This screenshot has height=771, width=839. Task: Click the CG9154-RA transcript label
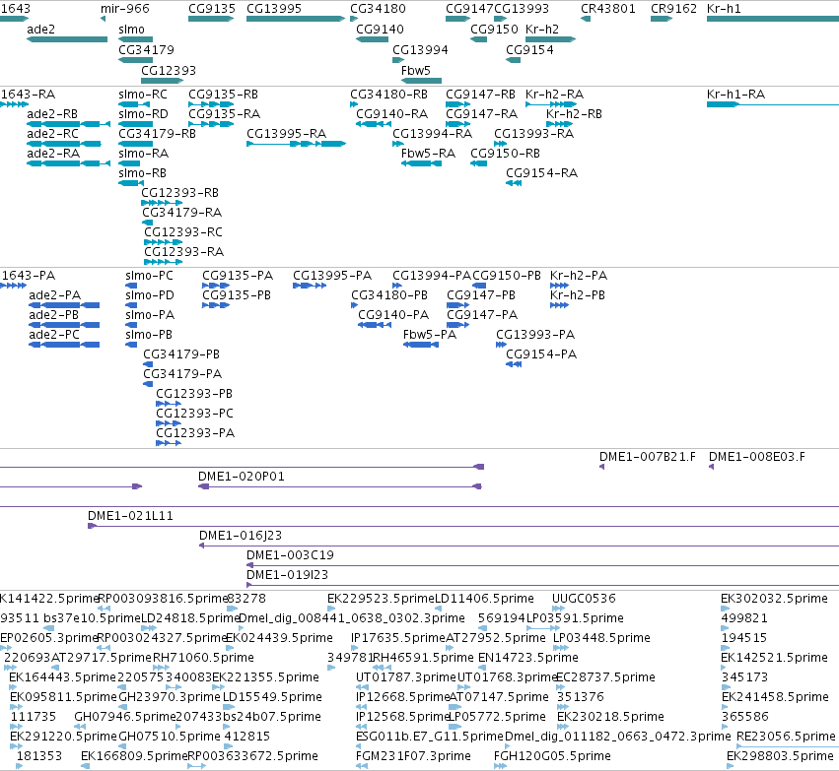[x=541, y=172]
